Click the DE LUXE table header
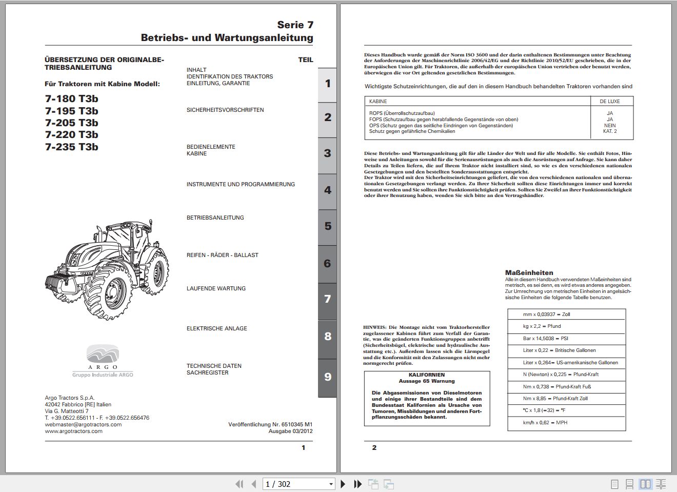677x492 pixels. [x=610, y=102]
